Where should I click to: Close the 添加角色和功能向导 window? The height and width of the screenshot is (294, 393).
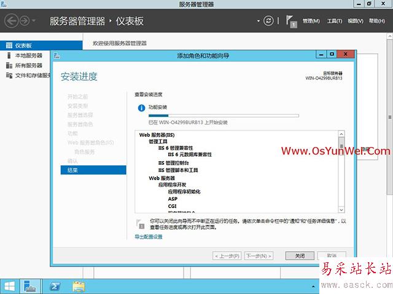coord(346,54)
